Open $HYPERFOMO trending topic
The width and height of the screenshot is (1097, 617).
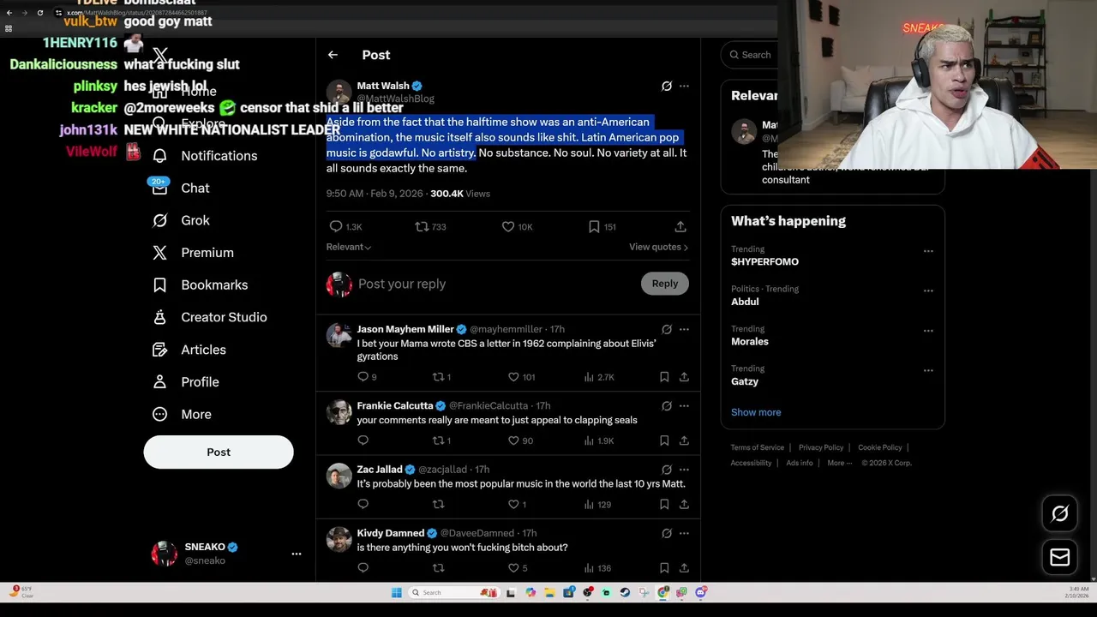pos(764,261)
